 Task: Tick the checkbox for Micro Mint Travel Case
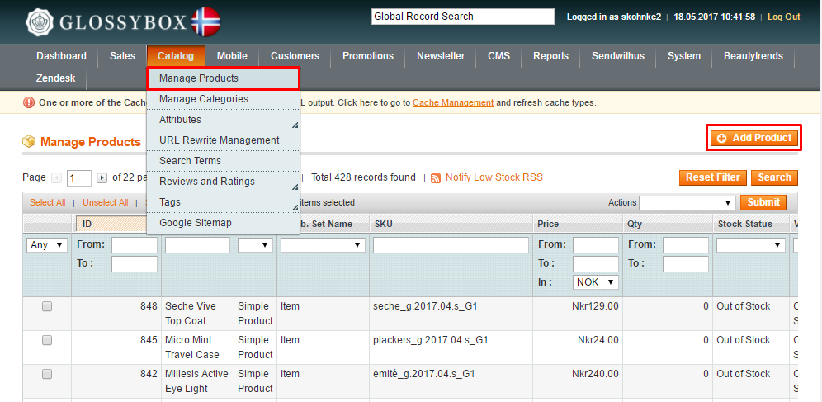(47, 340)
